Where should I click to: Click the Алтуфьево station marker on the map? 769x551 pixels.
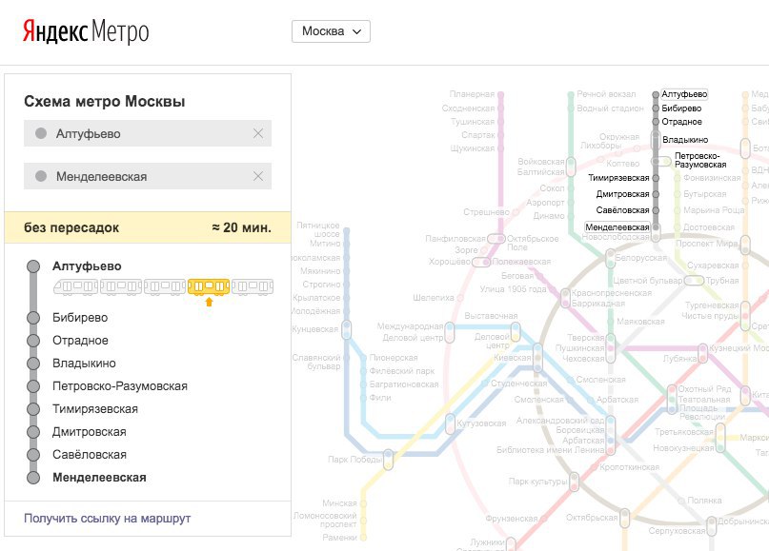(655, 95)
